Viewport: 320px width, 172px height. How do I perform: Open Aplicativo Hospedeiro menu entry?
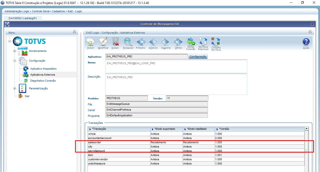[43, 69]
